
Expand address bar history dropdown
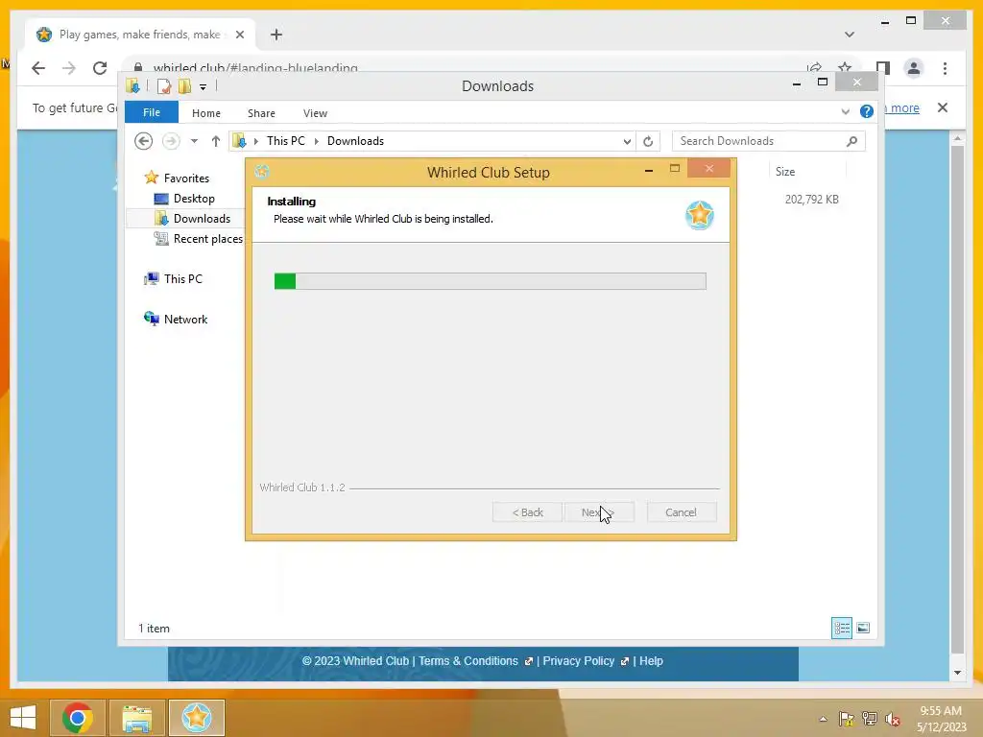[627, 142]
